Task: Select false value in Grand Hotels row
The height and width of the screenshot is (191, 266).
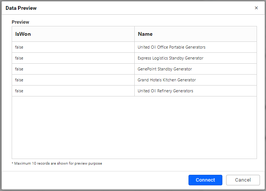Action: click(x=19, y=80)
